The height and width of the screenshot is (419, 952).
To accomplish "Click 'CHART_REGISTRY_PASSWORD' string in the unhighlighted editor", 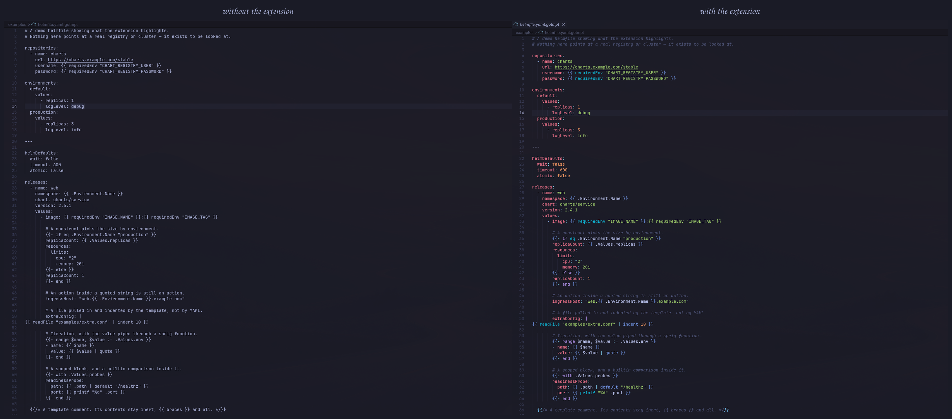I will [x=131, y=71].
